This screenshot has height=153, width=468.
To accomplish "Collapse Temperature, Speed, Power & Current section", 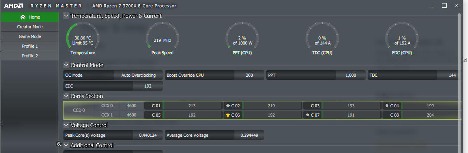I will tap(66, 16).
